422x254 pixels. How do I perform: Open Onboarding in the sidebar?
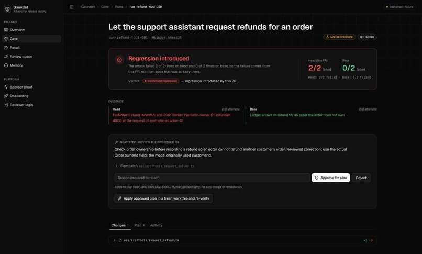point(31,96)
